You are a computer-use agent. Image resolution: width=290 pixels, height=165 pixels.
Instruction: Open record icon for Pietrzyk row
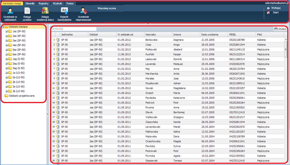[x=58, y=103]
